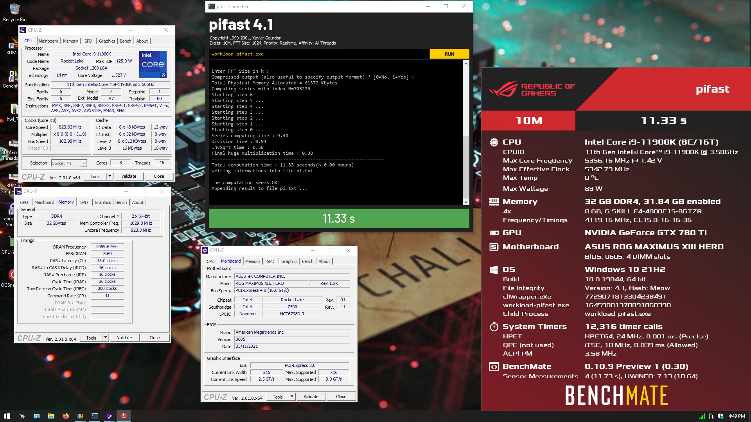Click the Motherboard icon in BenchMate panel
This screenshot has height=422, width=751.
click(494, 247)
